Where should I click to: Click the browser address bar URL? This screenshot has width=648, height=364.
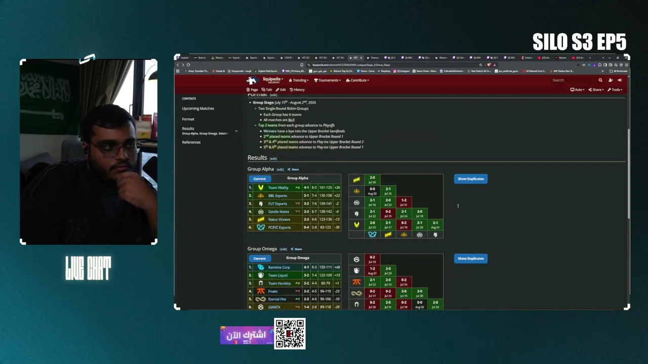click(x=351, y=65)
